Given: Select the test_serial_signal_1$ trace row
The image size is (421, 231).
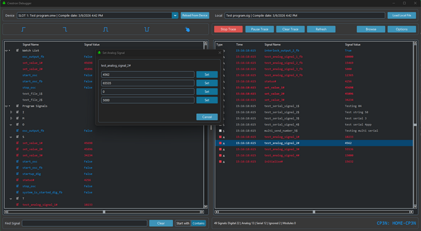Looking at the screenshot, I should [314, 106].
